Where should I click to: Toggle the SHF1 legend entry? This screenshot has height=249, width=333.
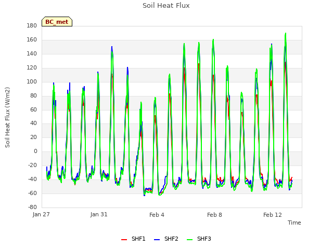133,239
